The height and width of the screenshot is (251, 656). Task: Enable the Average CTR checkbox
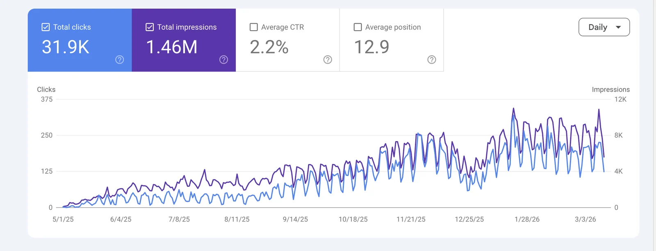pyautogui.click(x=254, y=27)
